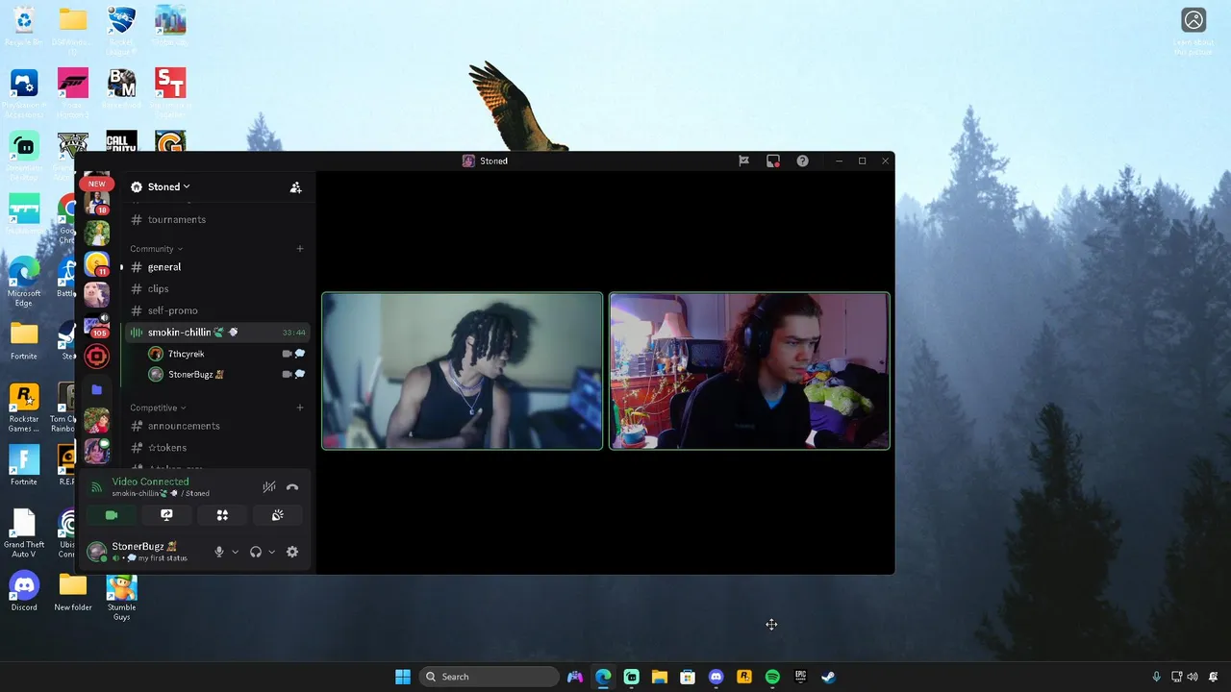The height and width of the screenshot is (692, 1231).
Task: Open Discord from the taskbar
Action: [x=716, y=677]
